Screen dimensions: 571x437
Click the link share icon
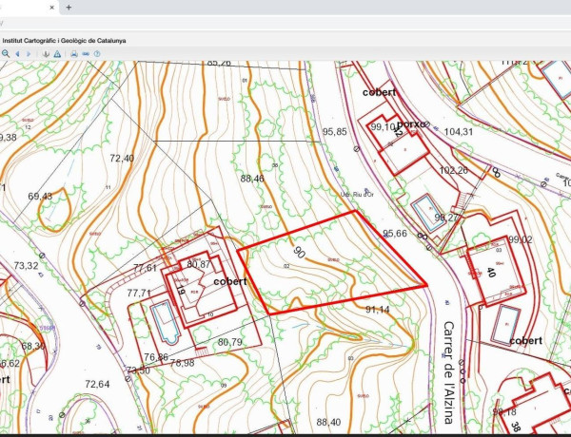[86, 54]
